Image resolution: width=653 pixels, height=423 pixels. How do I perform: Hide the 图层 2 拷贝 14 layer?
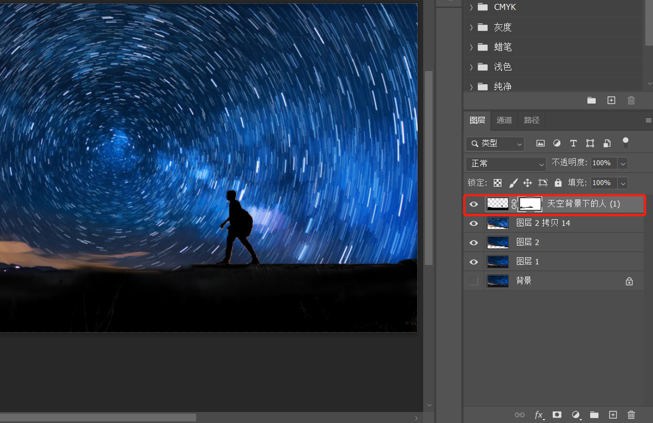473,224
